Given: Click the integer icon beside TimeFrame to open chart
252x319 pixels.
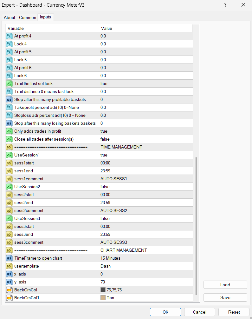Looking at the screenshot, I should tap(9, 258).
